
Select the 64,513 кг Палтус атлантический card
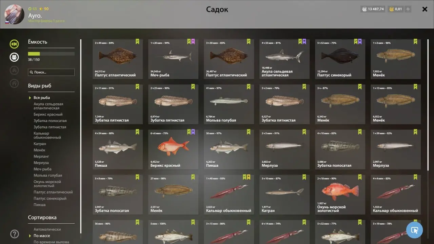tap(118, 59)
